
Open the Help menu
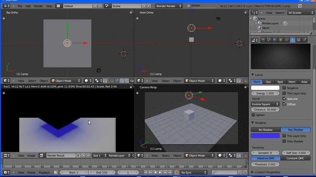(49, 6)
